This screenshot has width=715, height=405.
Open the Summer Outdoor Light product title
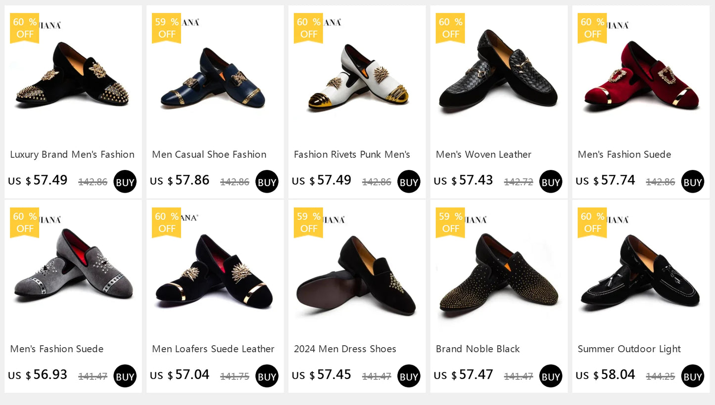629,349
